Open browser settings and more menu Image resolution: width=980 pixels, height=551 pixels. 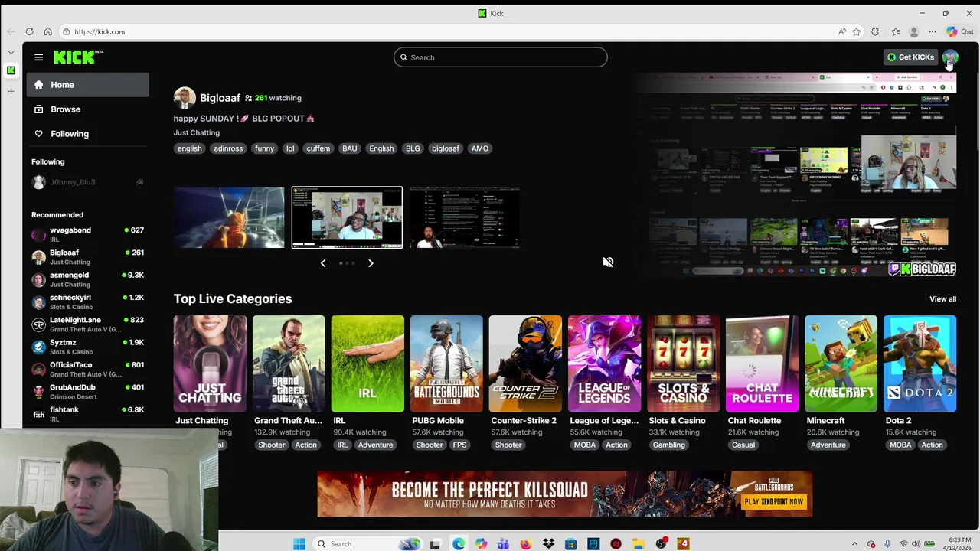pyautogui.click(x=932, y=31)
